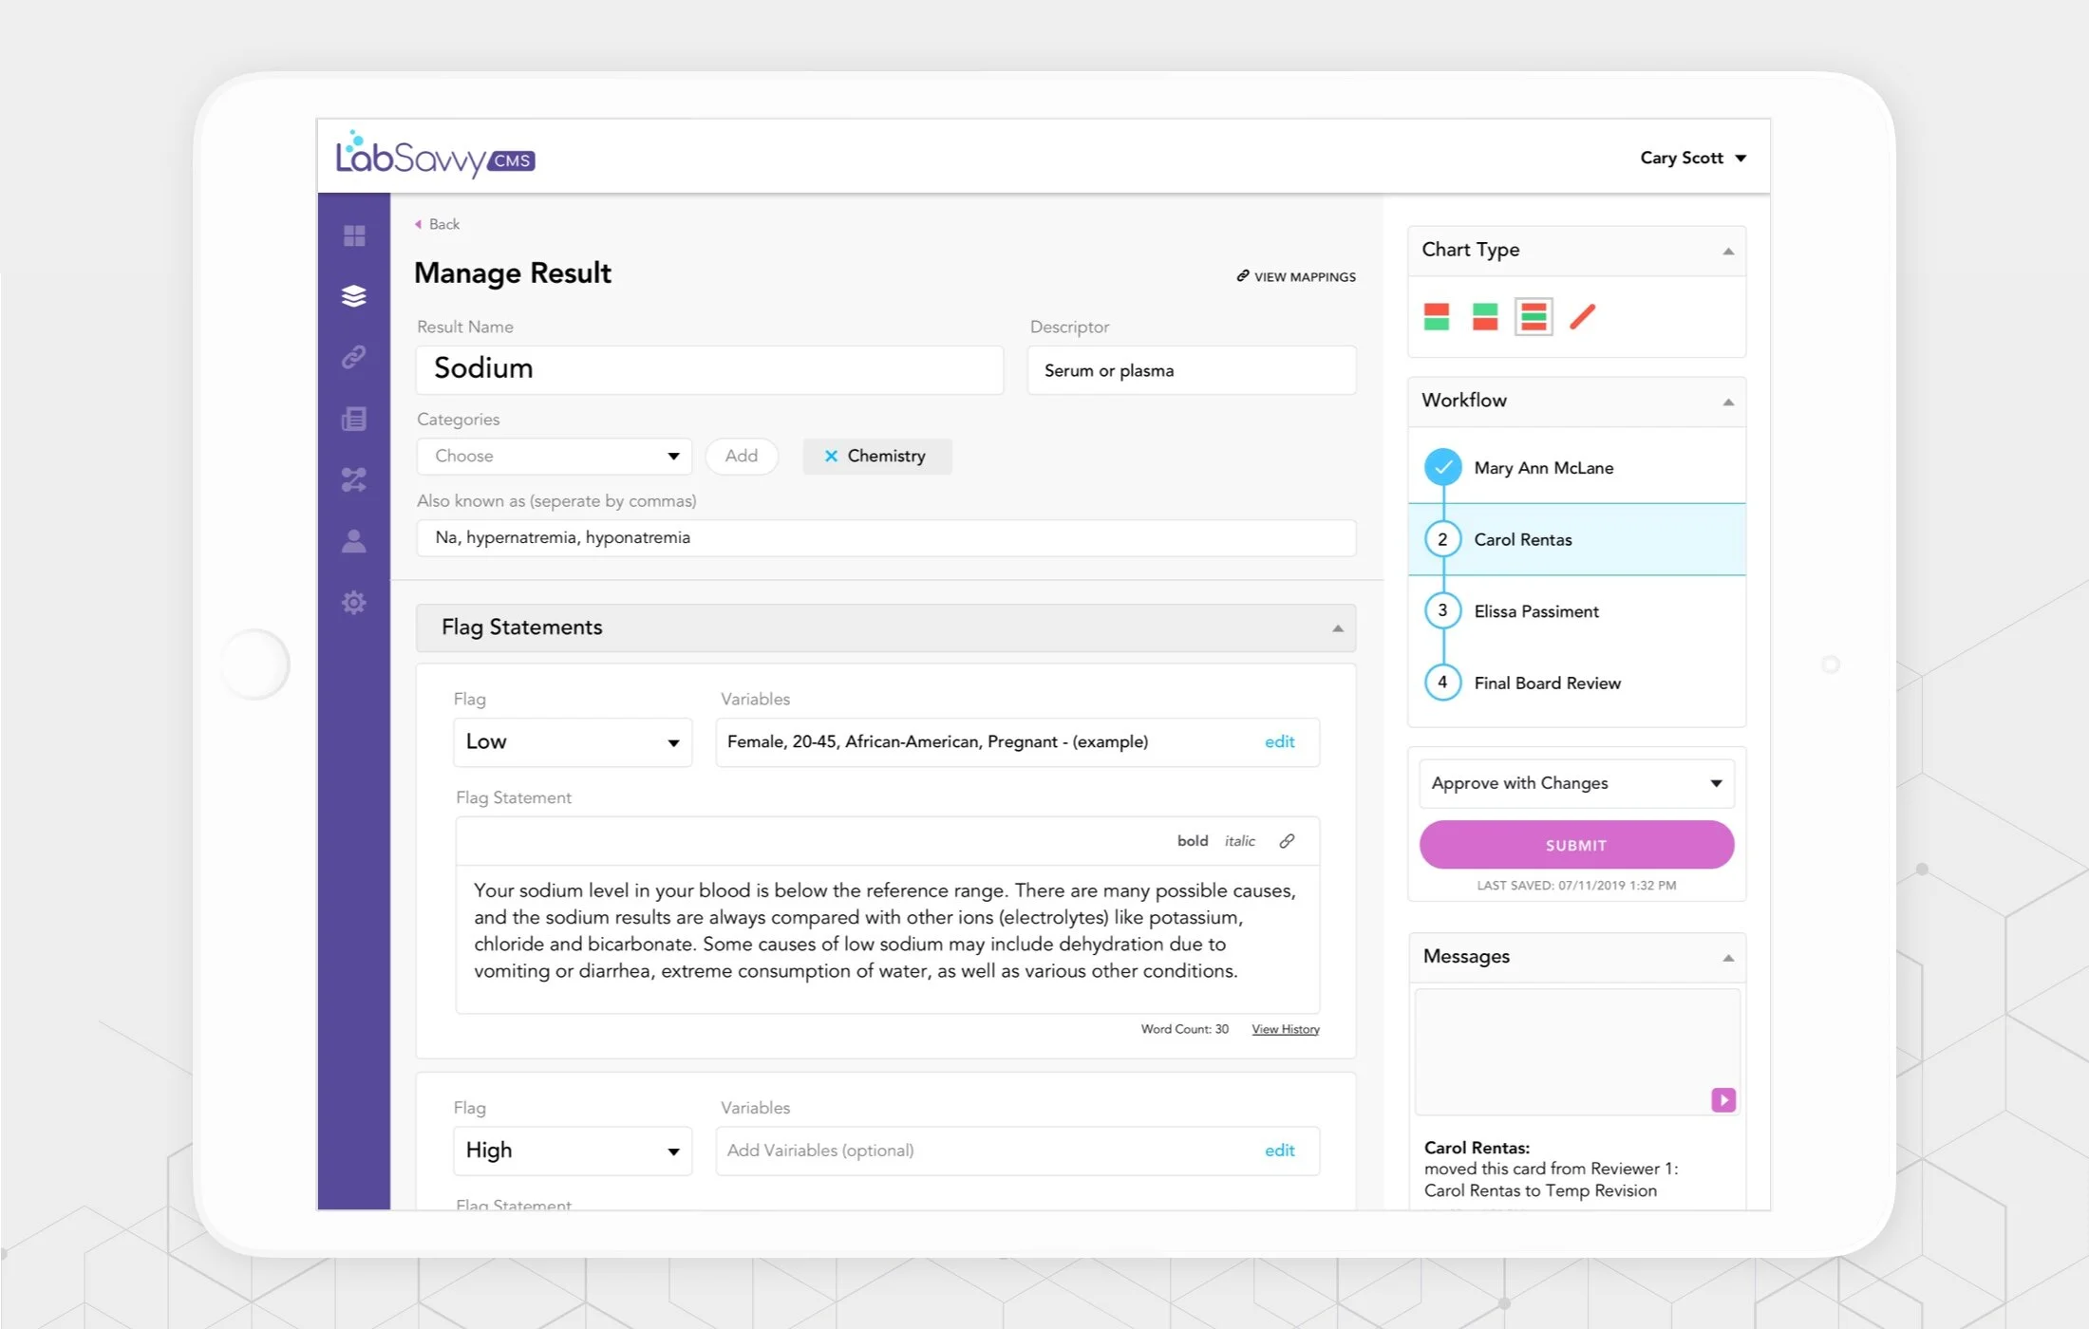This screenshot has width=2089, height=1329.
Task: Open the View History link
Action: tap(1285, 1029)
